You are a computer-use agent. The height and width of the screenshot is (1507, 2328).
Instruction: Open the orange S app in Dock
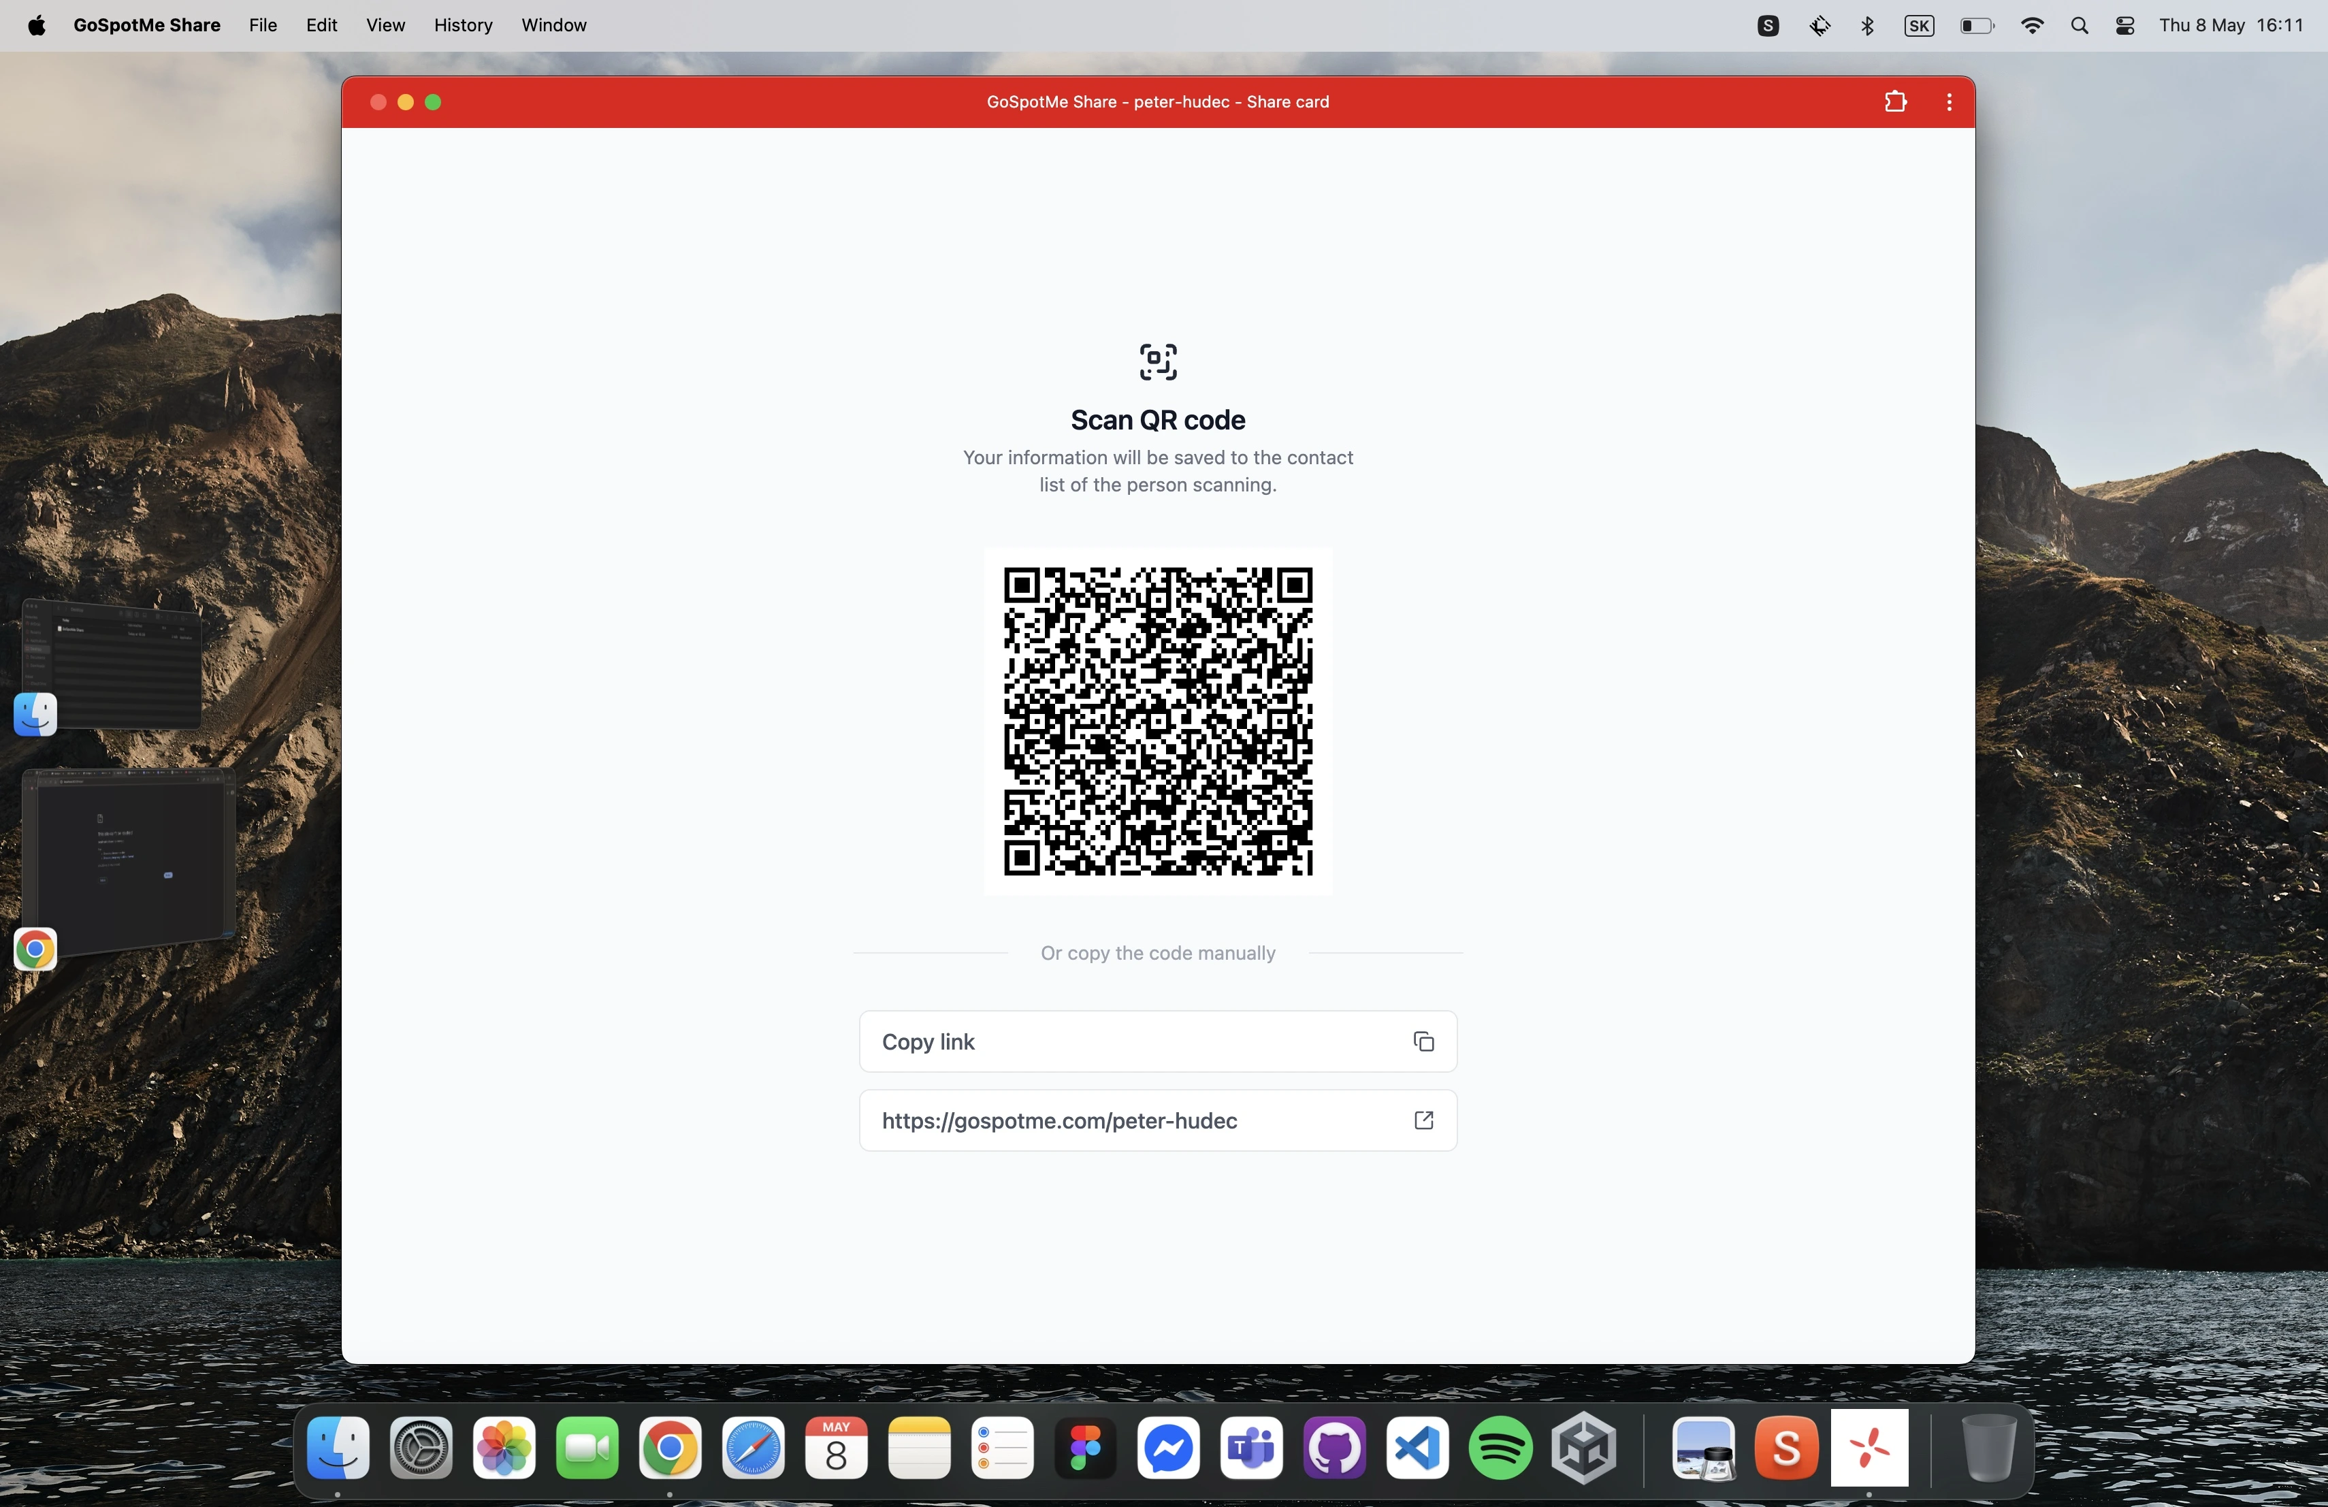tap(1786, 1447)
